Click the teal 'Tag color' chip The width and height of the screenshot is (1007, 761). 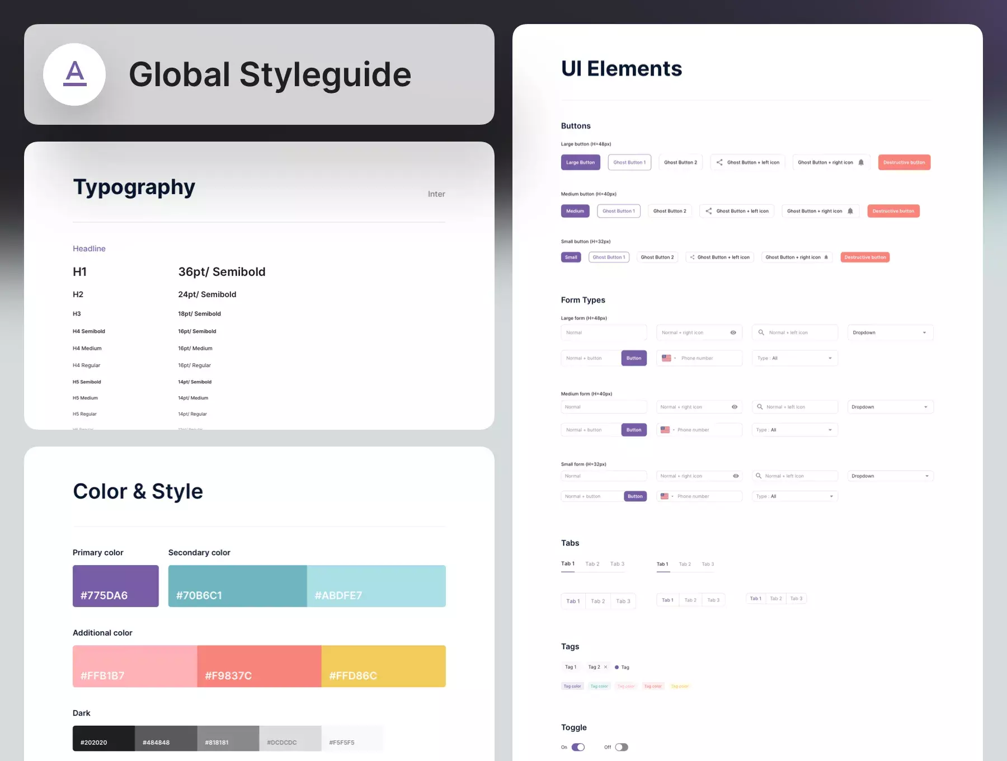[x=599, y=686]
